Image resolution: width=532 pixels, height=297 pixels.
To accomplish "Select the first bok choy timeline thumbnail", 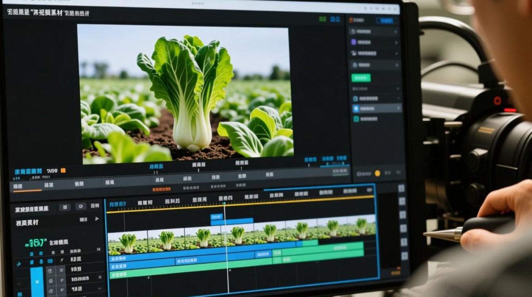I will click(x=128, y=243).
